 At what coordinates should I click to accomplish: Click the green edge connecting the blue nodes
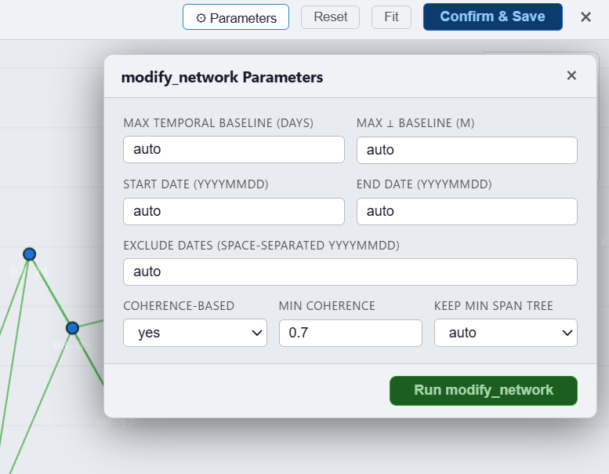(51, 290)
